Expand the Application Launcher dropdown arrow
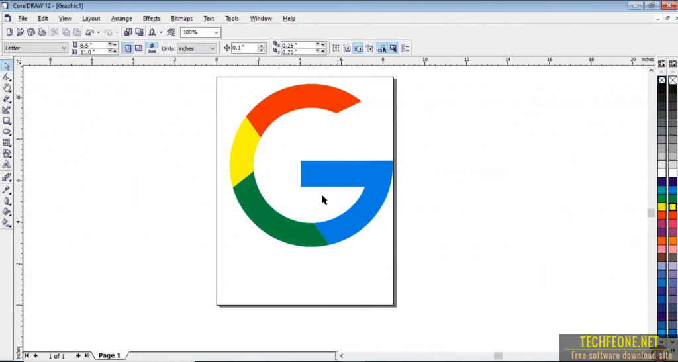The image size is (678, 362). tap(161, 32)
